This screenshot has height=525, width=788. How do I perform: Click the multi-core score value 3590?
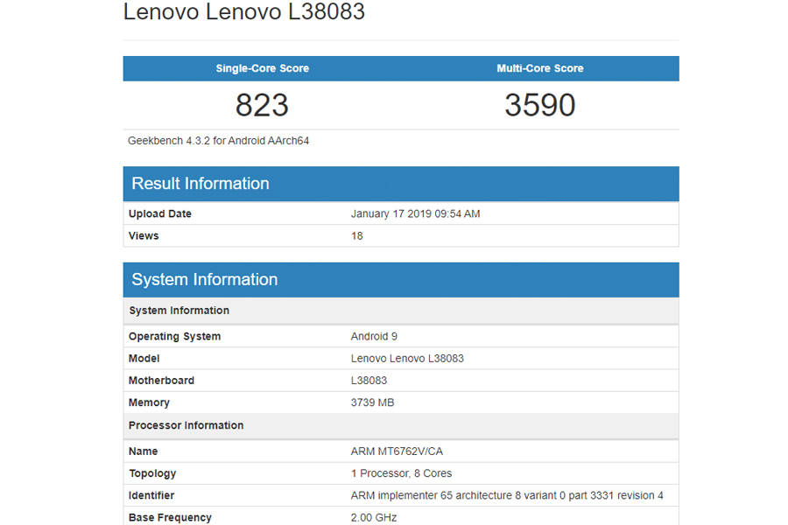point(539,105)
